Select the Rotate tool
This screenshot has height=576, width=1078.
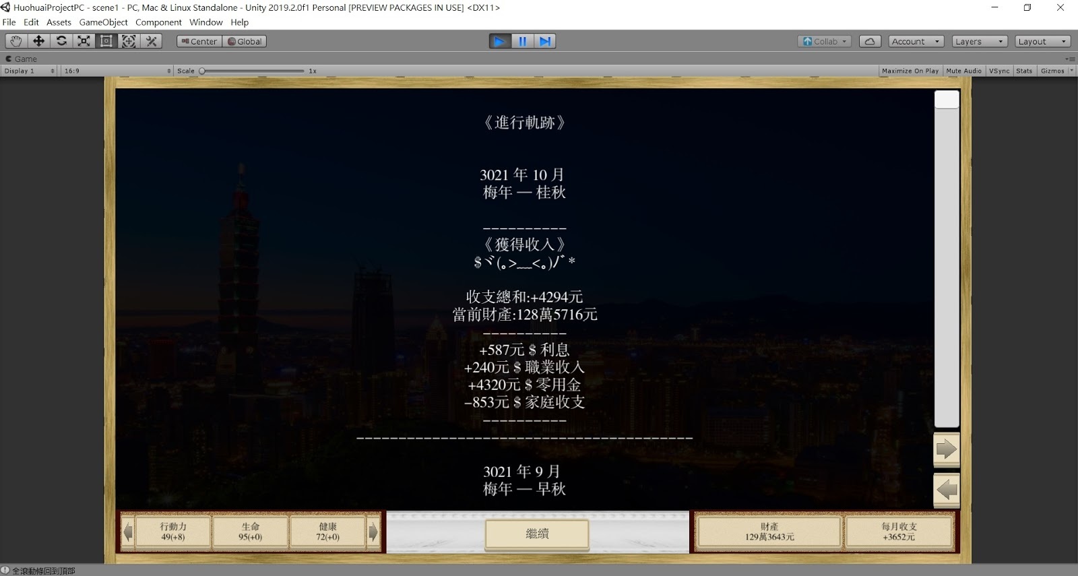click(61, 41)
